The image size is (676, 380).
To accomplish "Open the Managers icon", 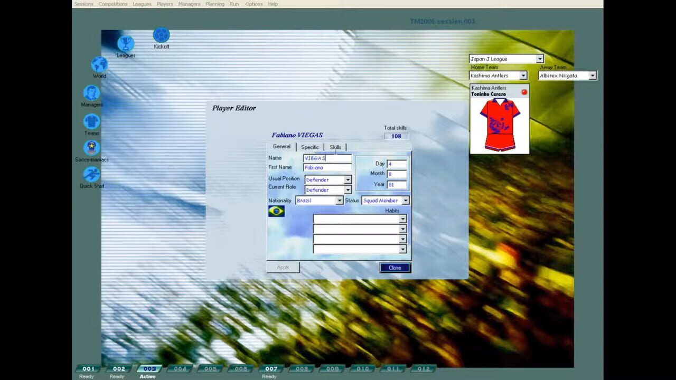I will pos(91,93).
